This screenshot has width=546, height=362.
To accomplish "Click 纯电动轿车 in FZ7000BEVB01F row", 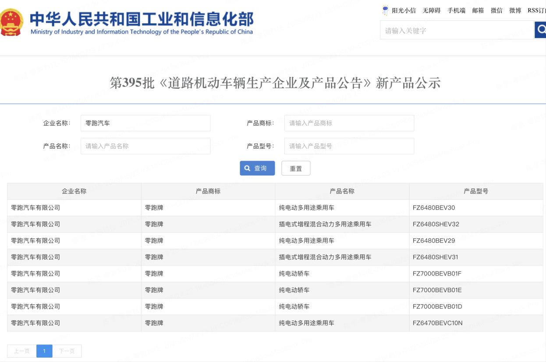I will [x=294, y=273].
